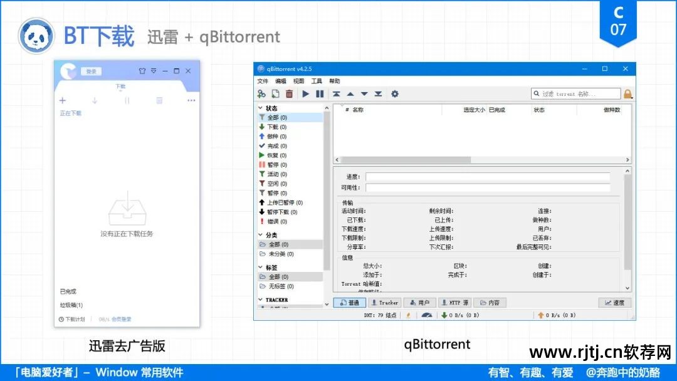Screen dimensions: 677x381
Task: Select 全部 (0) under 分类
Action: 290,244
